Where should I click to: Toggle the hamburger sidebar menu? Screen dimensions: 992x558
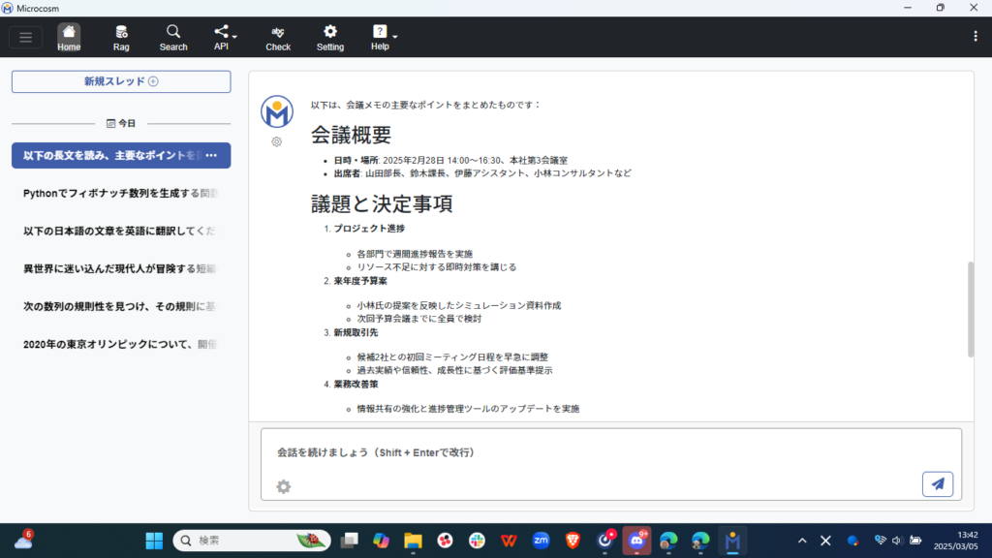tap(25, 38)
